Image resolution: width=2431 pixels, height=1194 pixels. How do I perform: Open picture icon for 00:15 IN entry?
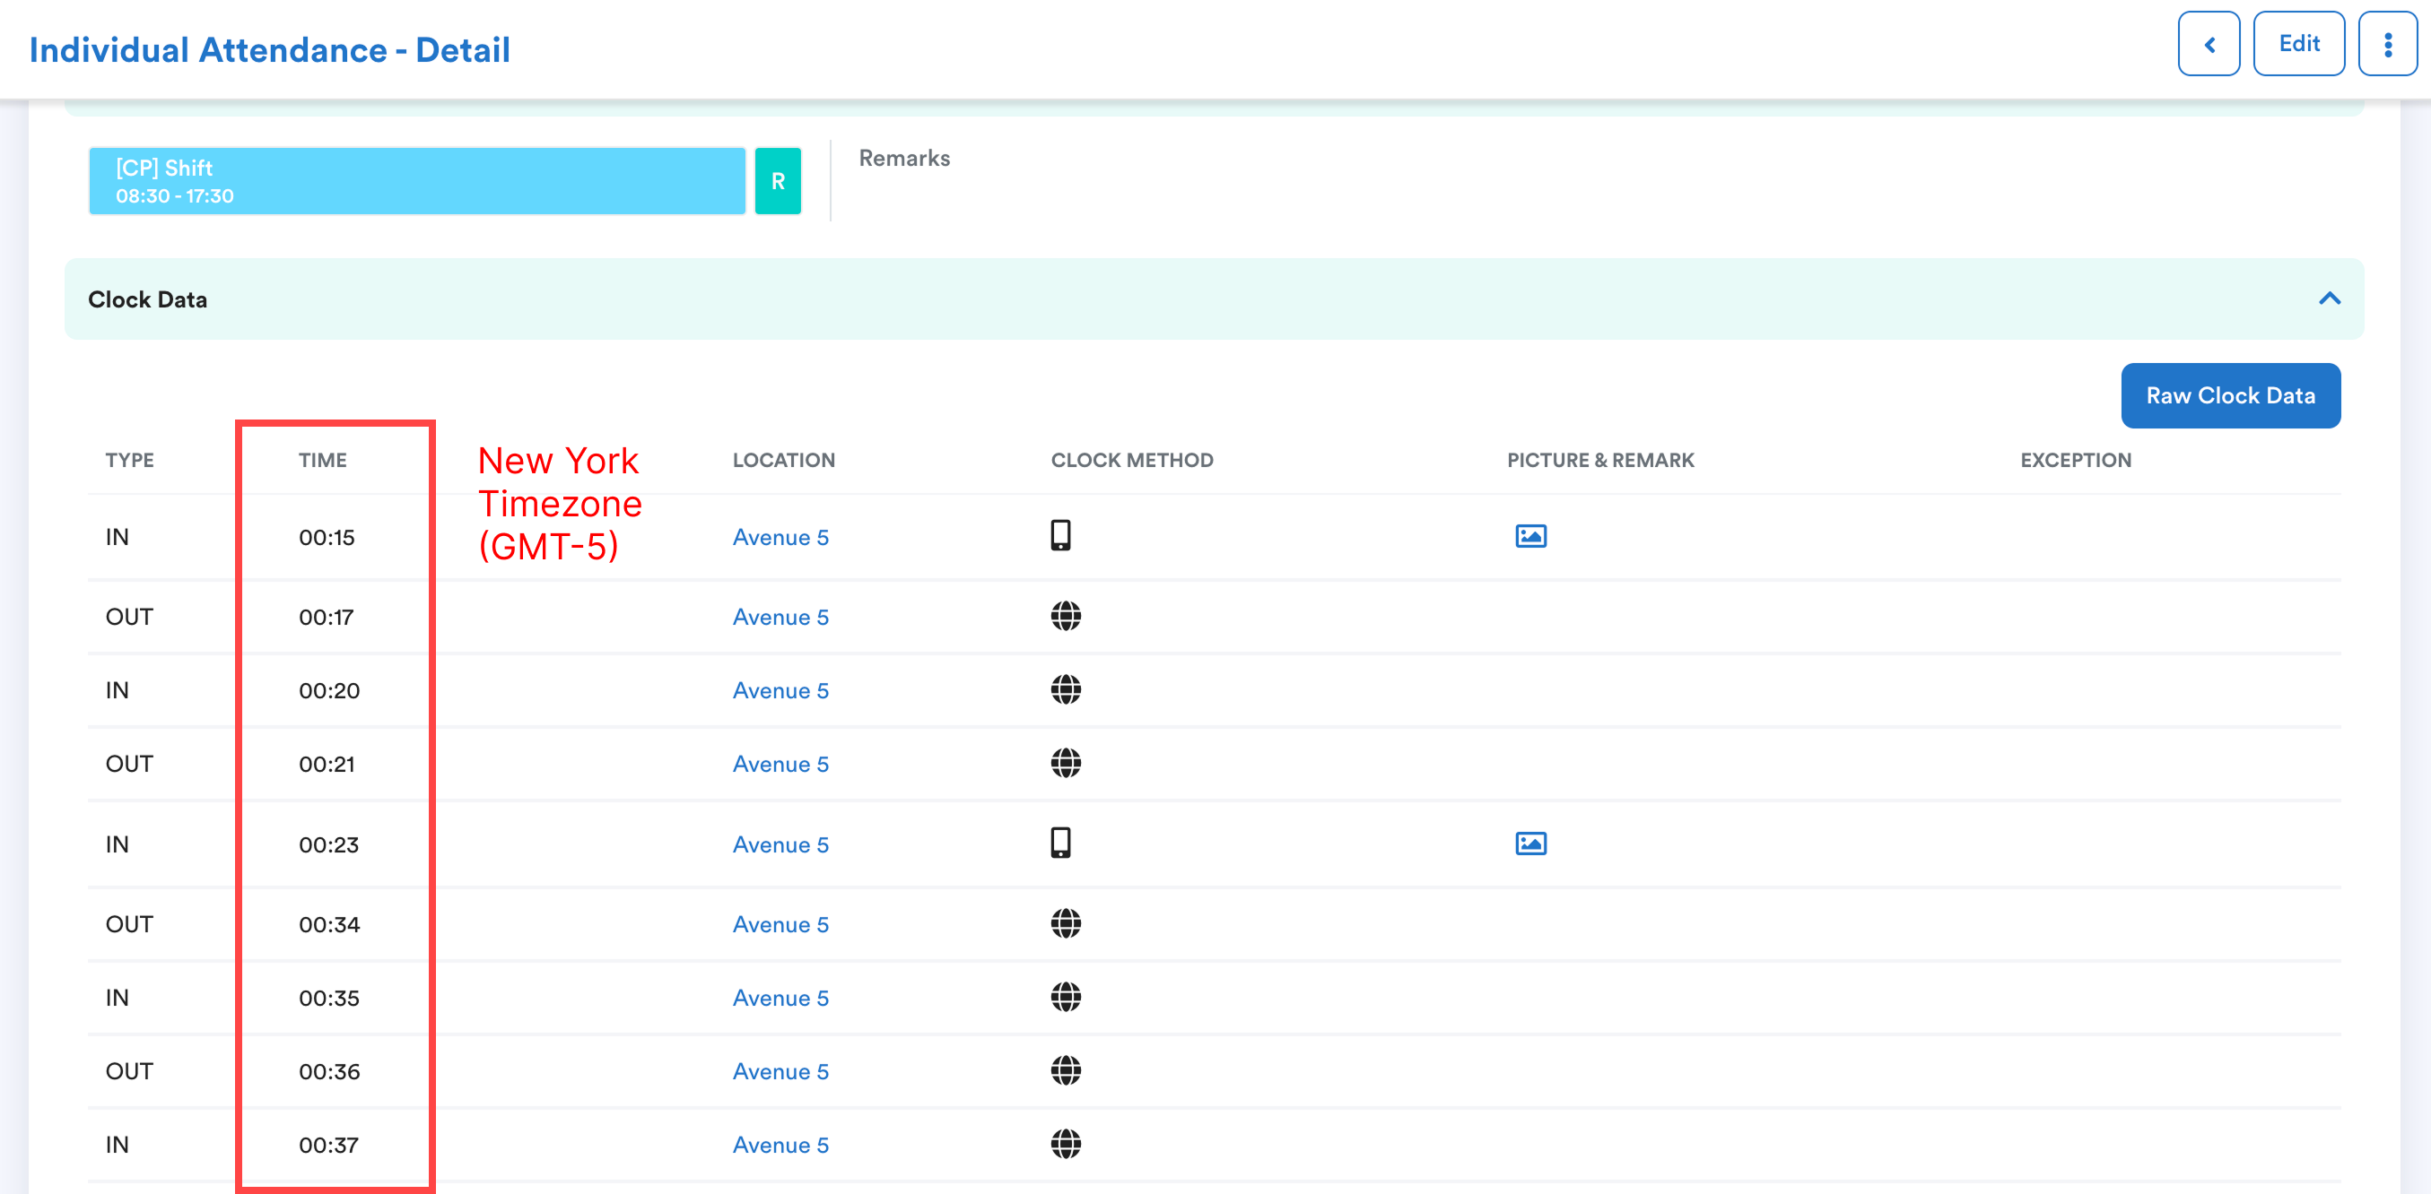coord(1529,537)
